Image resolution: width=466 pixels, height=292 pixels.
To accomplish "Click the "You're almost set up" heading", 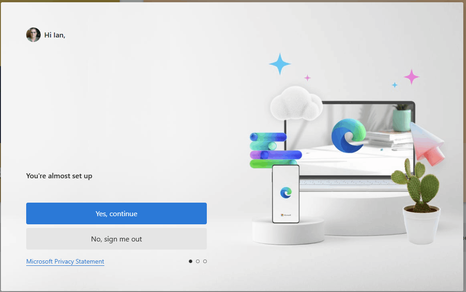I will [x=59, y=176].
